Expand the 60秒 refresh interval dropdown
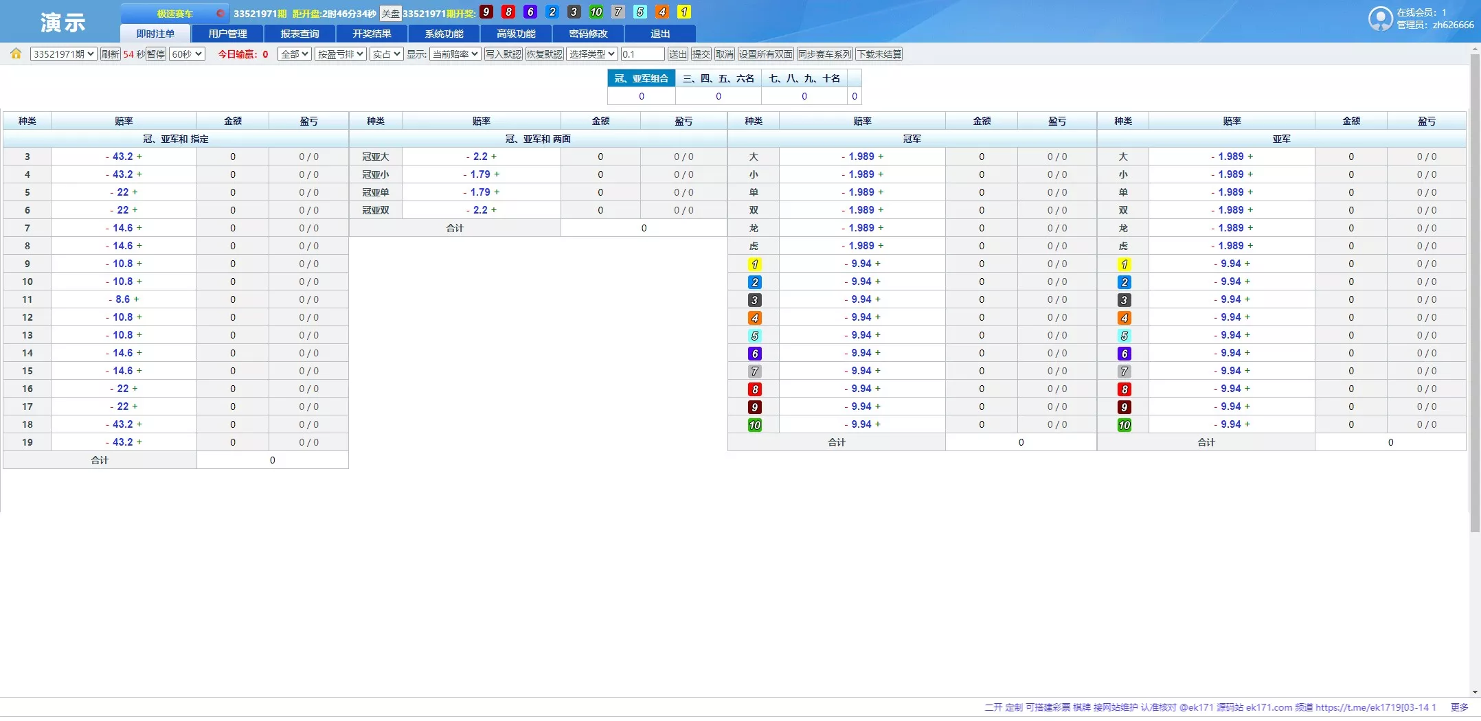This screenshot has width=1481, height=721. 187,54
